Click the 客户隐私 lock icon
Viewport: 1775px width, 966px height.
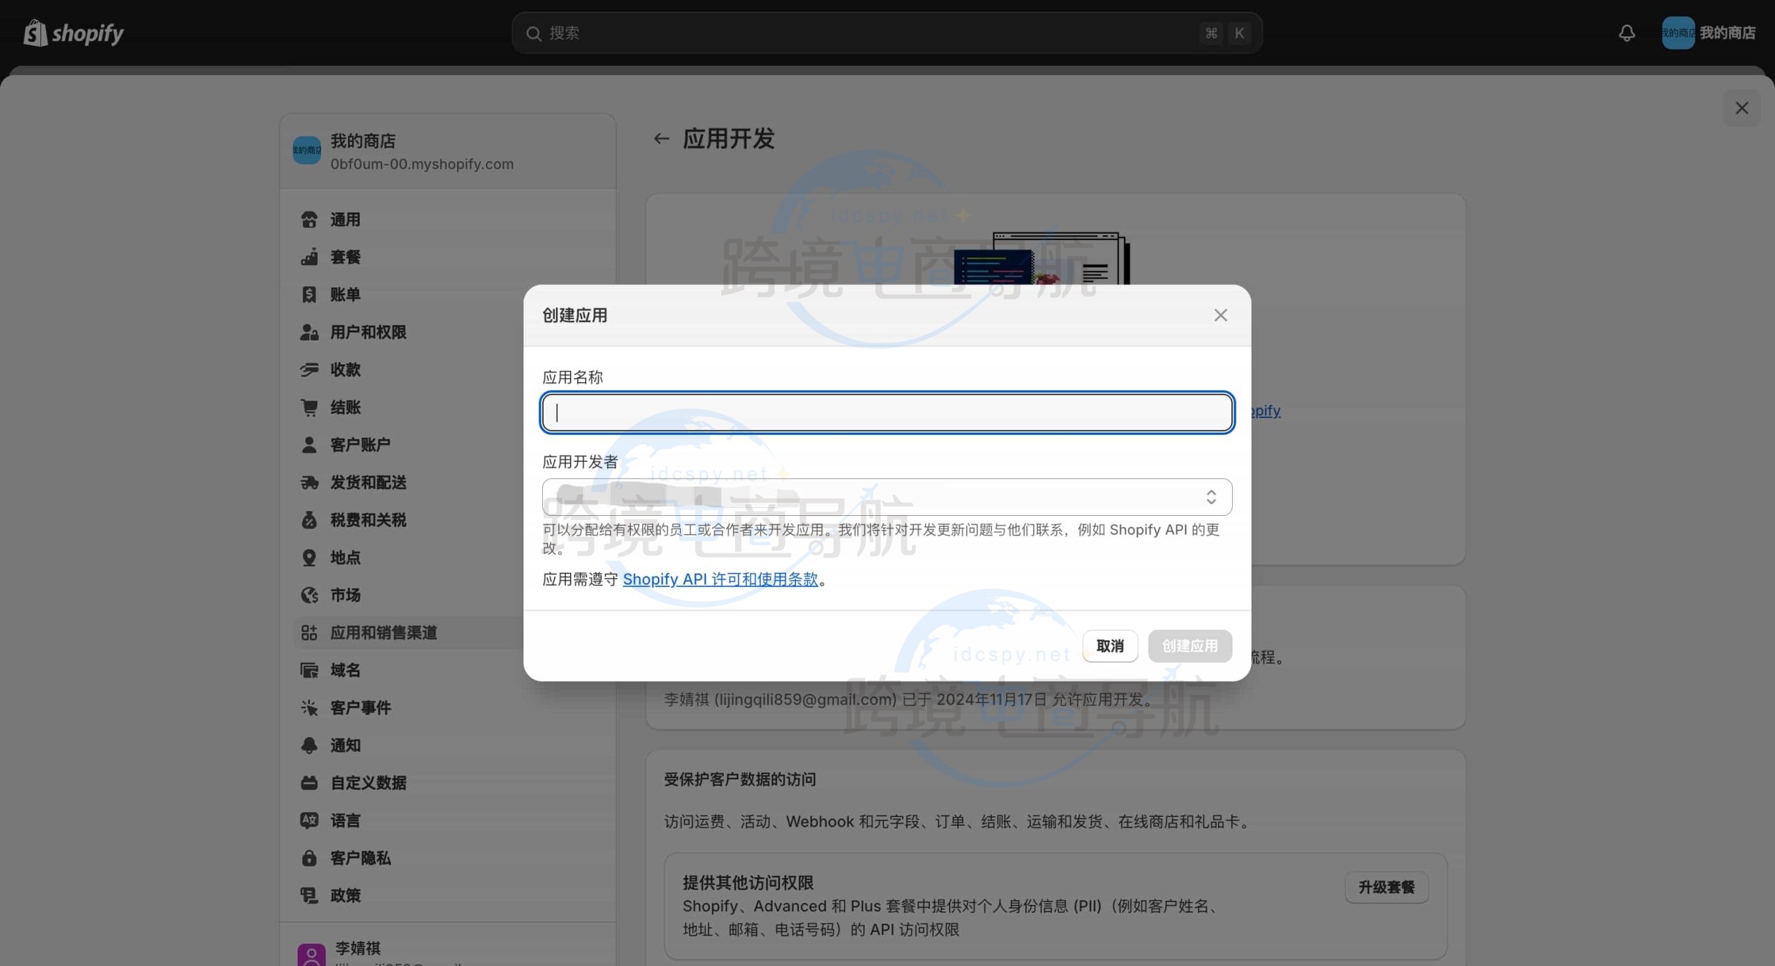[x=309, y=858]
